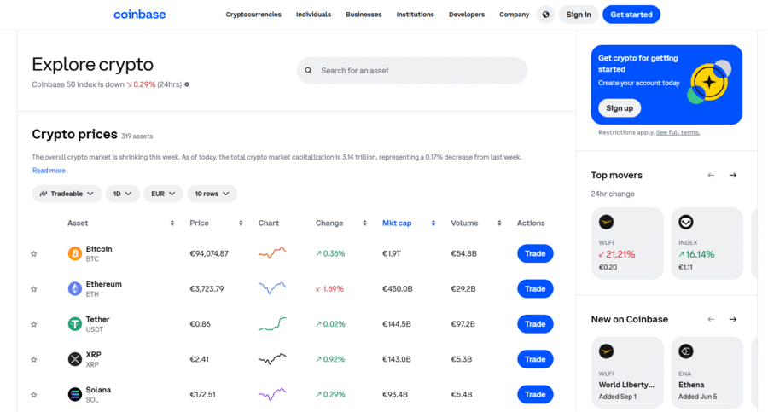This screenshot has height=412, width=768.
Task: Open the INDEX top mover card
Action: (x=707, y=243)
